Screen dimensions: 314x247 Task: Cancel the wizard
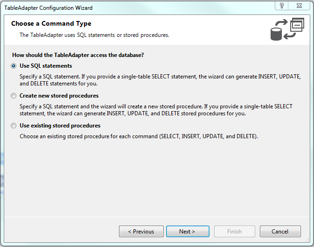click(280, 232)
